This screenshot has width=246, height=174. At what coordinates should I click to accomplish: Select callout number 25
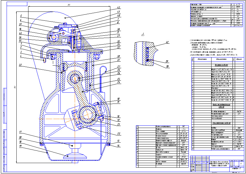pos(119,70)
